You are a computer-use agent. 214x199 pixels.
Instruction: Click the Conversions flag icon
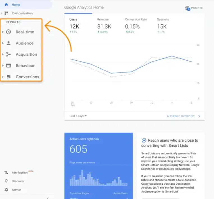click(9, 77)
